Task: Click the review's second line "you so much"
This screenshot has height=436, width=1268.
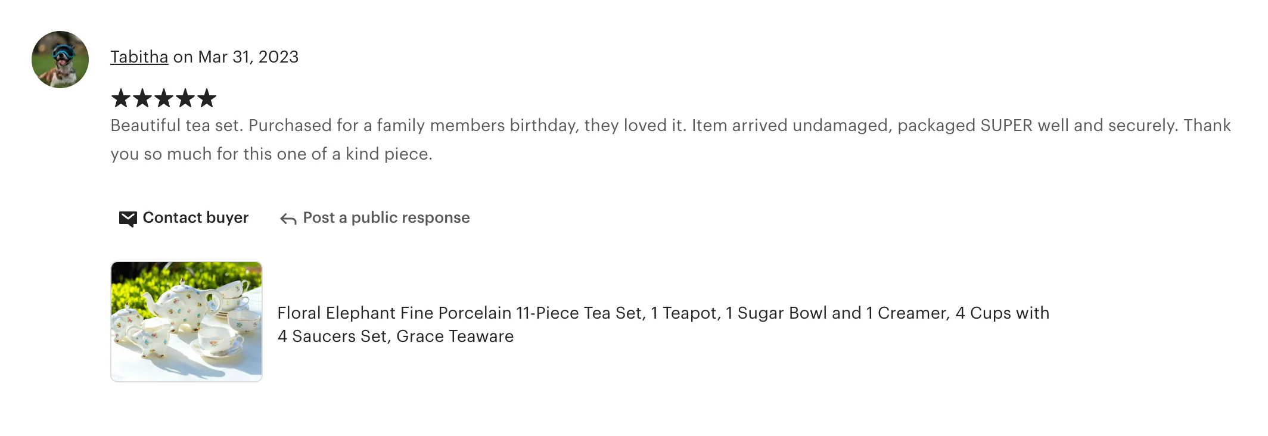Action: [x=271, y=154]
